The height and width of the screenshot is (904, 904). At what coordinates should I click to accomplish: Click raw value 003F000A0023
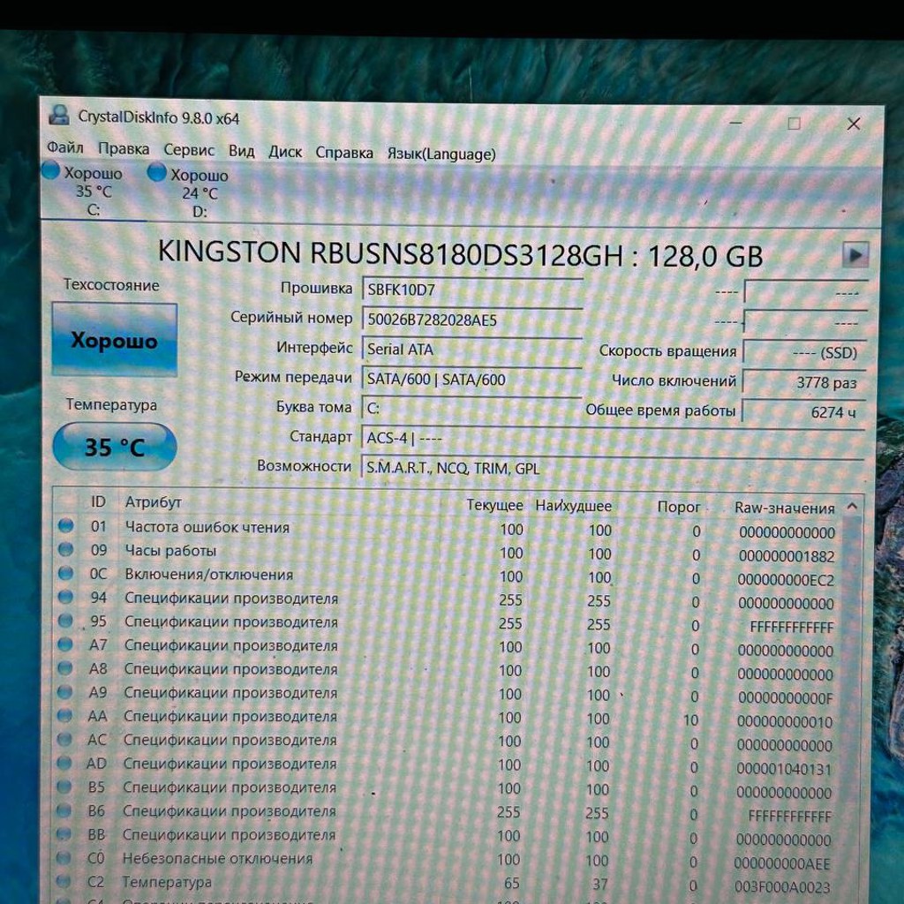pos(782,886)
